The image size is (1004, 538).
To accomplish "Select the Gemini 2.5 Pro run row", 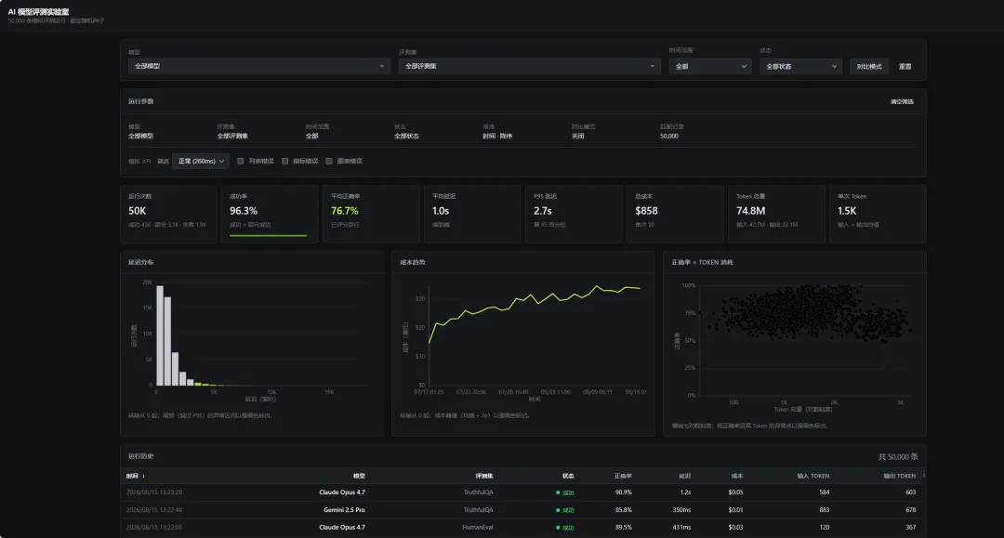I will [523, 510].
